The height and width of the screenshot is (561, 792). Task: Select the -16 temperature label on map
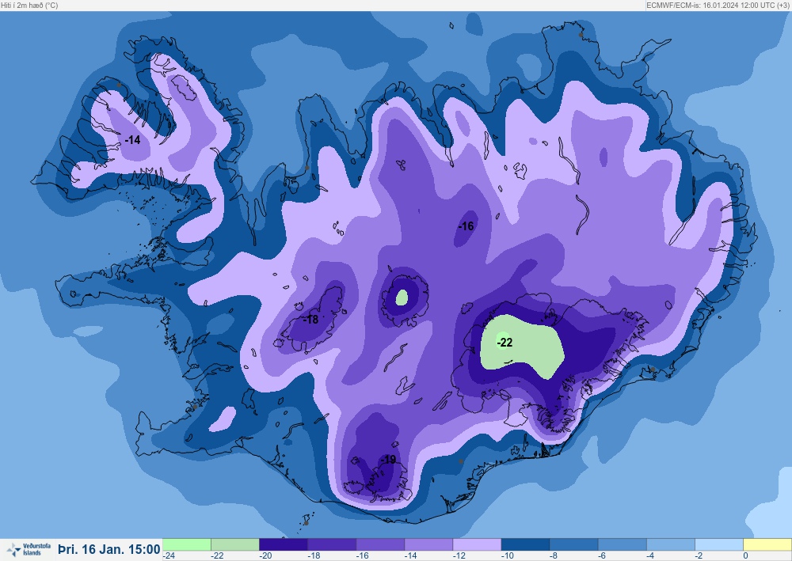(466, 226)
